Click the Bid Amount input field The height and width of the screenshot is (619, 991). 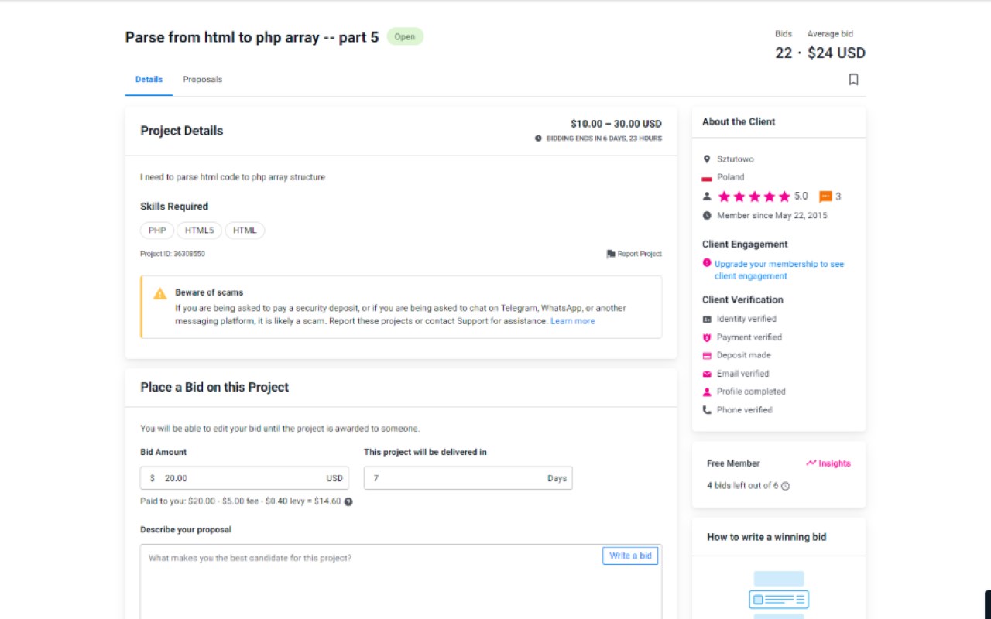[x=240, y=478]
